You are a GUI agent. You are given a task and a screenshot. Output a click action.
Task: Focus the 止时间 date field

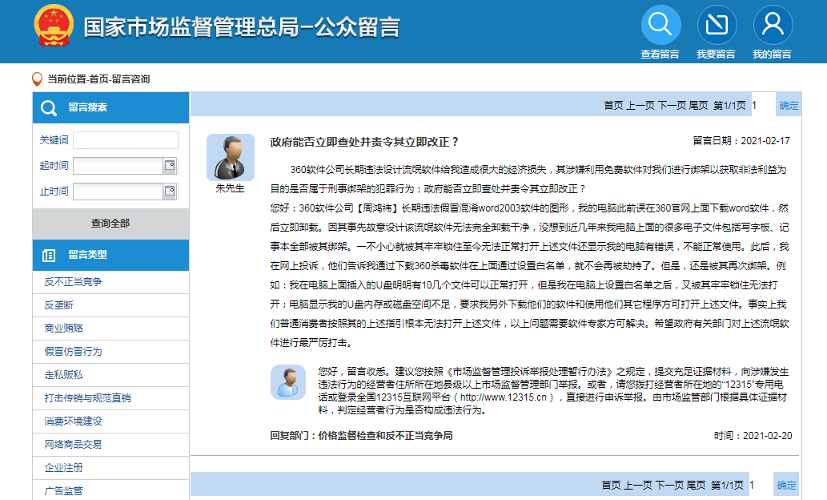tap(118, 192)
